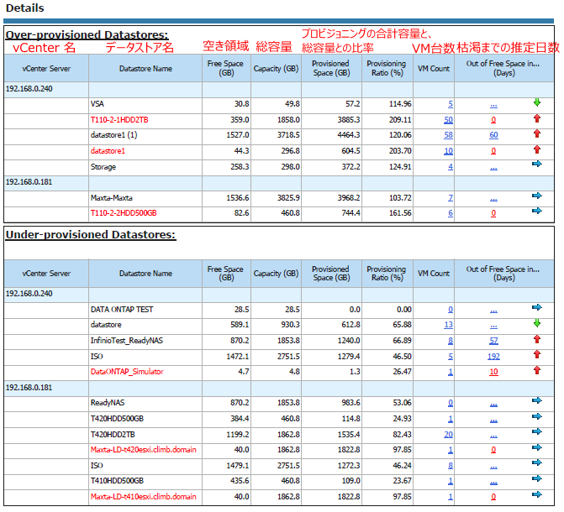
Task: Open 10 days link for DataONTAP_Simulator
Action: click(493, 372)
